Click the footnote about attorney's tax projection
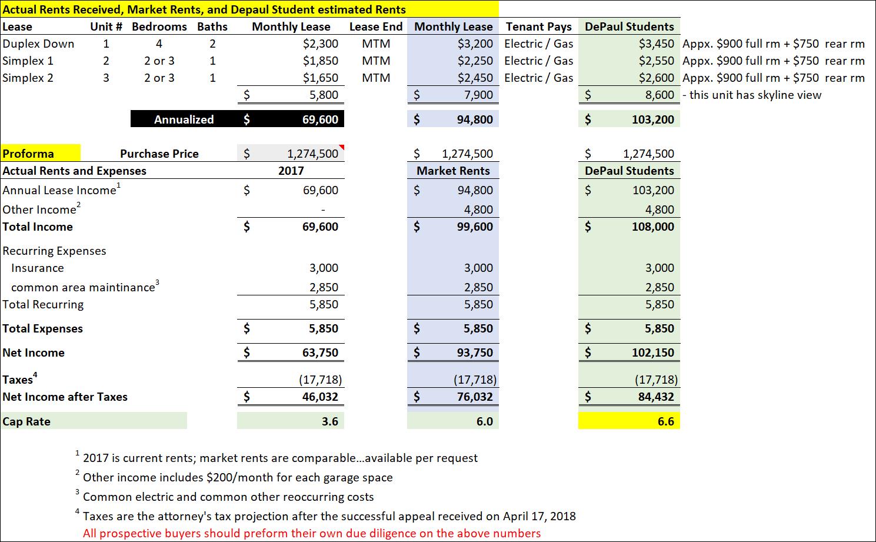876x542 pixels. [325, 516]
